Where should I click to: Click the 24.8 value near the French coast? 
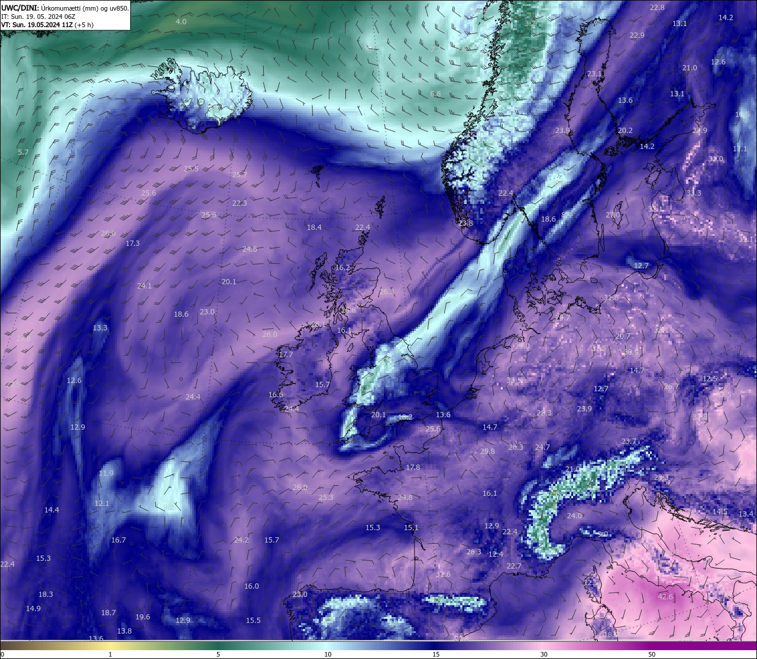pos(405,497)
